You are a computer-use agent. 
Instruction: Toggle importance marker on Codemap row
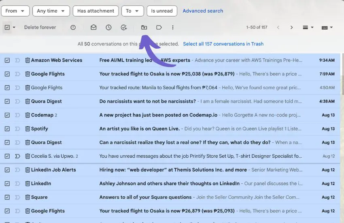[17, 115]
